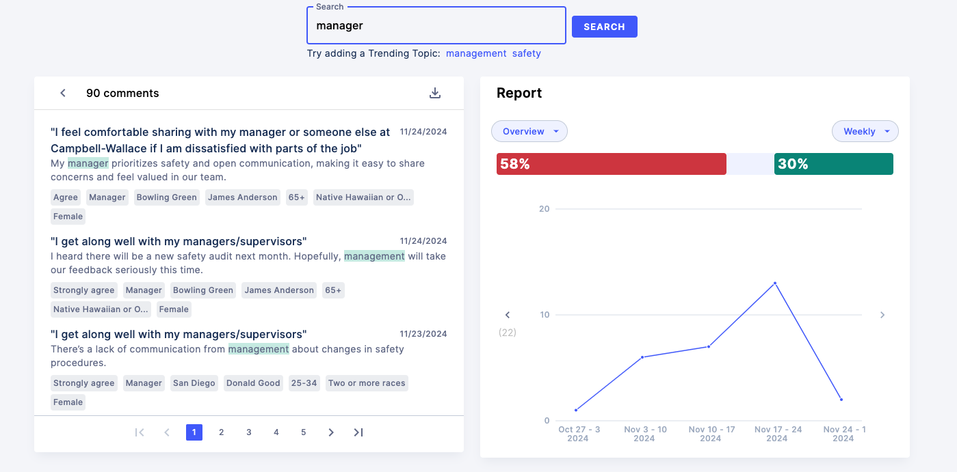Jump to the first page of comments

(140, 432)
